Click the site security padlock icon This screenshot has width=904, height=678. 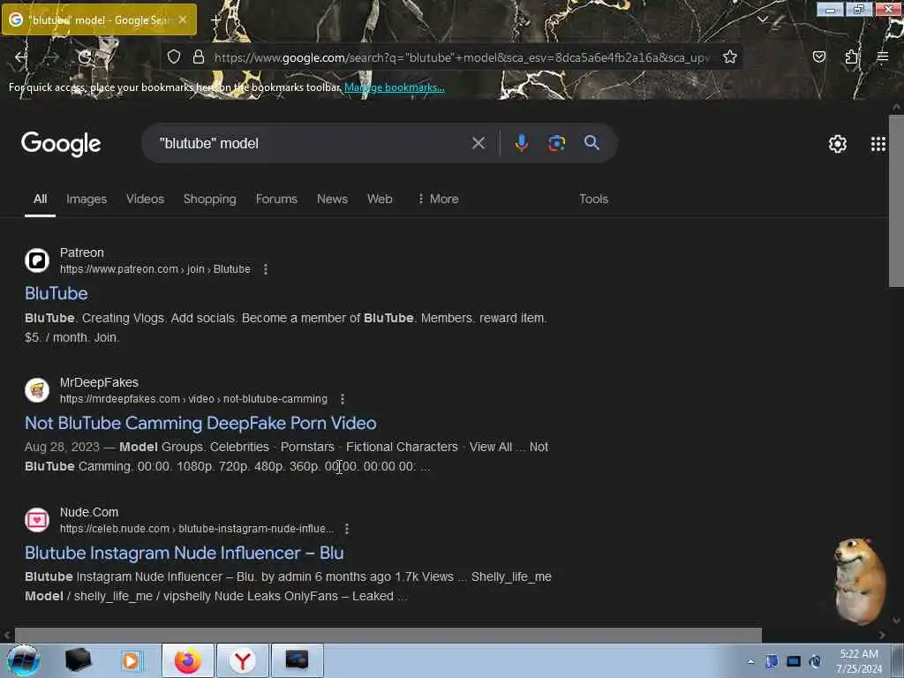pos(199,56)
